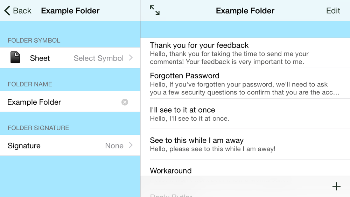Tap the Back chevron arrow
Viewport: 350px width, 197px height.
point(7,10)
